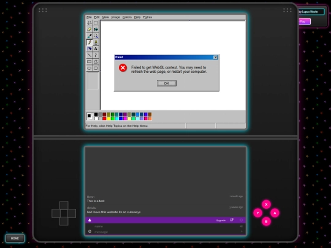This screenshot has width=331, height=248.
Task: Click the "This is a test" chat message
Action: tap(96, 201)
